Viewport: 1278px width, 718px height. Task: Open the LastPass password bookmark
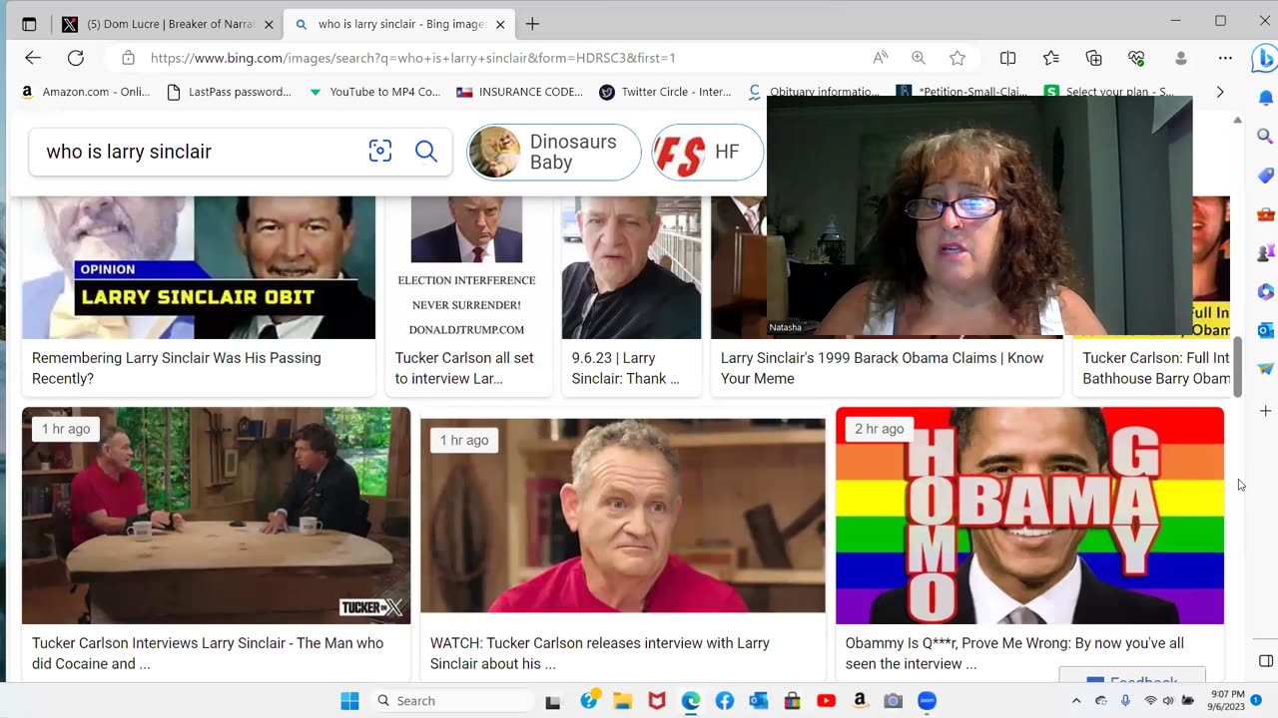(229, 92)
